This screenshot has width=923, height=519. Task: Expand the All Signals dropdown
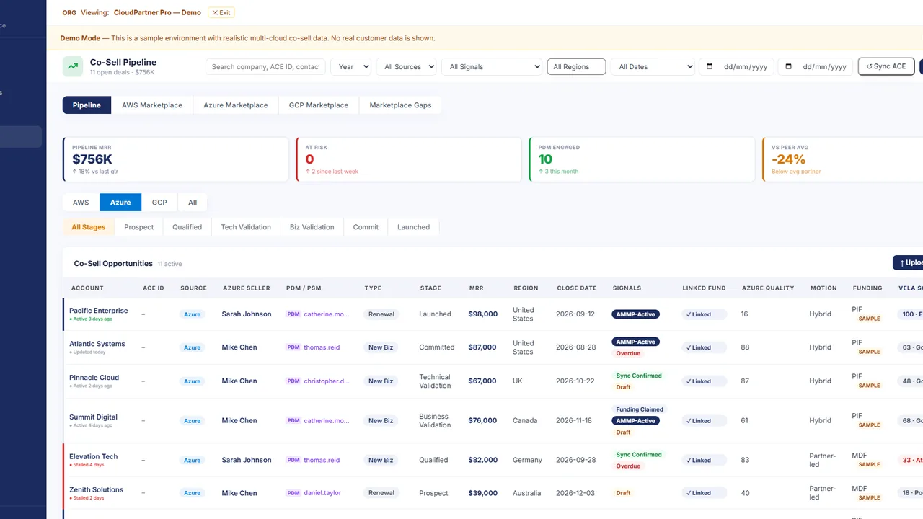492,66
